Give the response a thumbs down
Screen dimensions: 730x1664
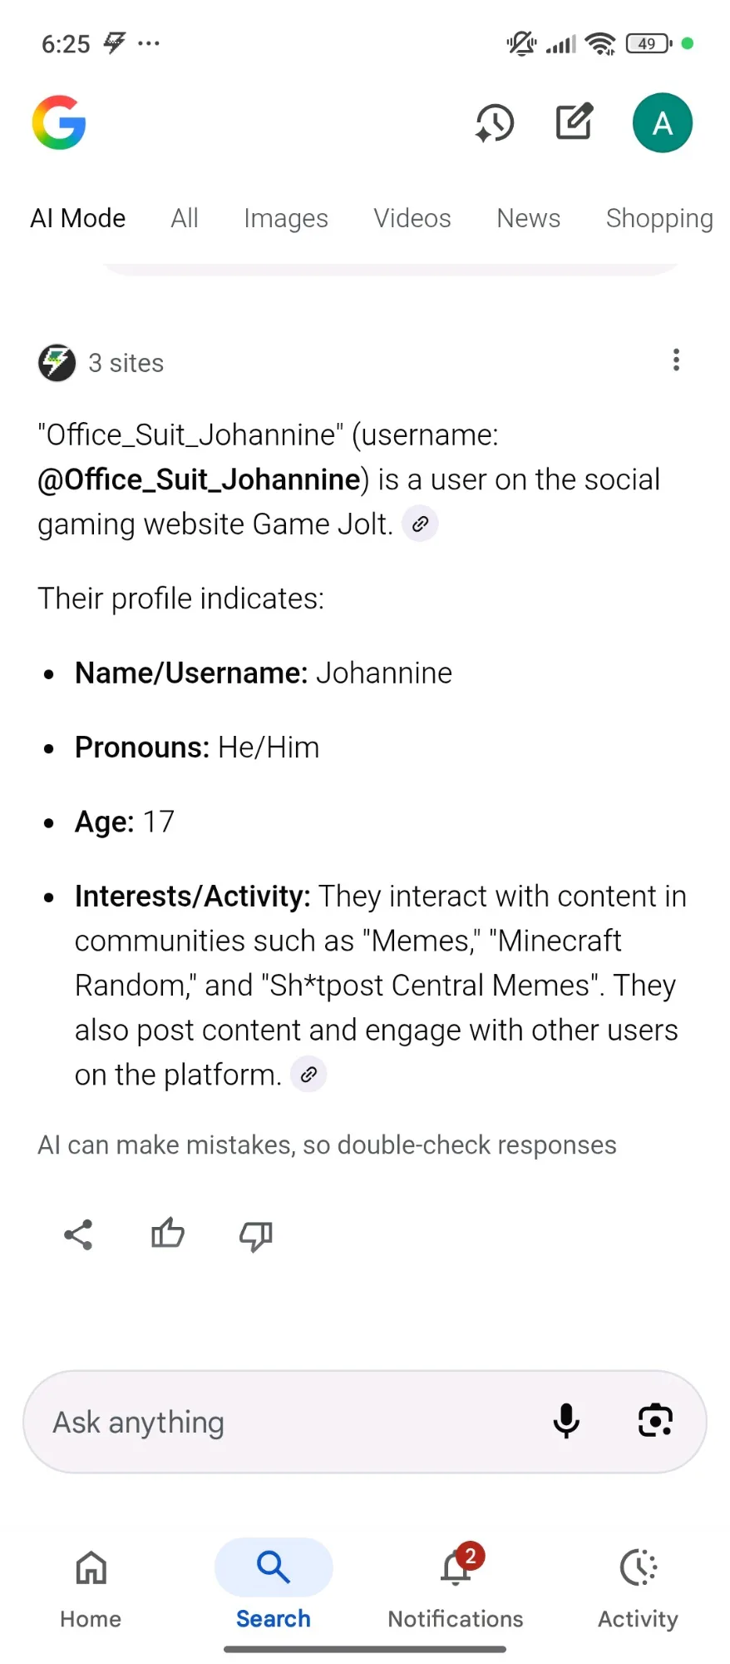256,1235
